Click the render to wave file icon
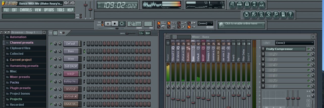 pyautogui.click(x=261, y=15)
